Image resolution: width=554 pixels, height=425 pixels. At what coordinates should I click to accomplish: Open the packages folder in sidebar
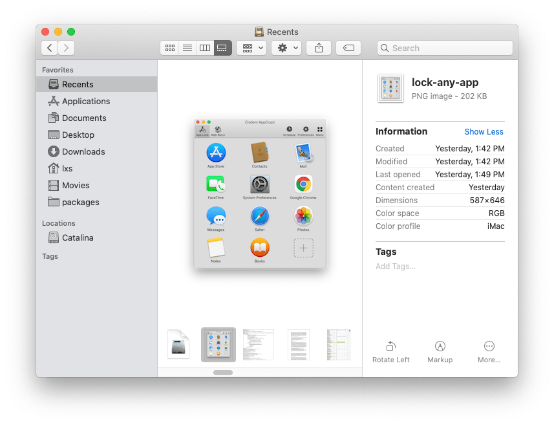[96, 202]
